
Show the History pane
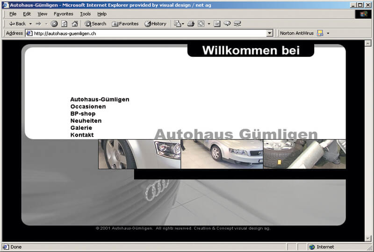pyautogui.click(x=156, y=24)
